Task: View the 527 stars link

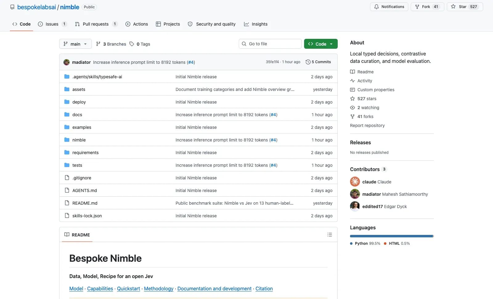Action: (363, 99)
